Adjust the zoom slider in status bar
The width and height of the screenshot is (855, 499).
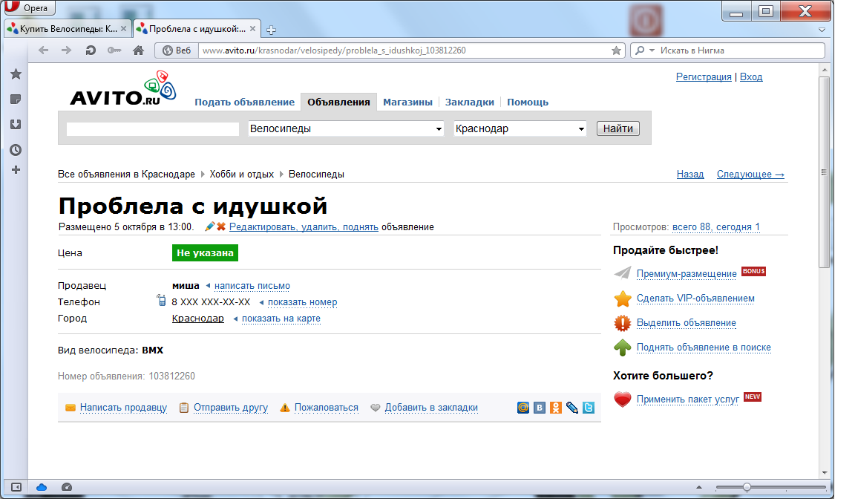tap(747, 487)
